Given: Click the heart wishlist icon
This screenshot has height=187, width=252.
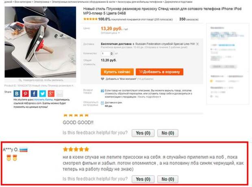Looking at the screenshot, I should [x=102, y=79].
